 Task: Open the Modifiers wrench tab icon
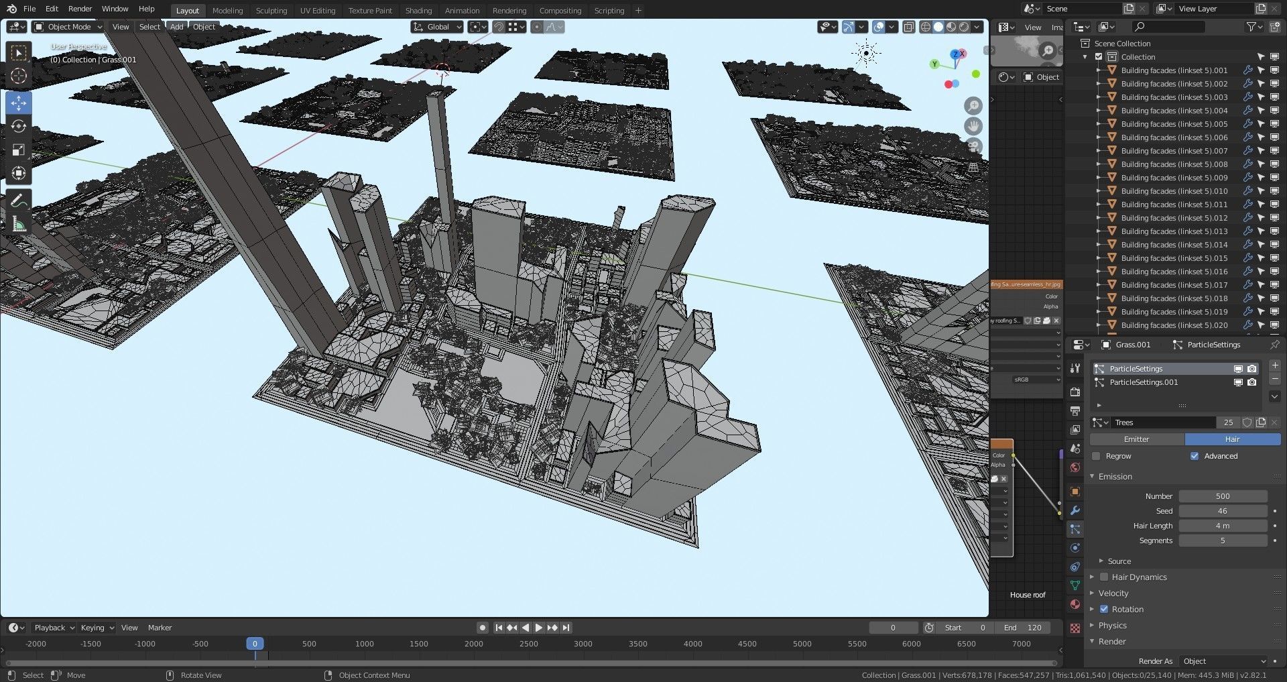click(x=1075, y=510)
